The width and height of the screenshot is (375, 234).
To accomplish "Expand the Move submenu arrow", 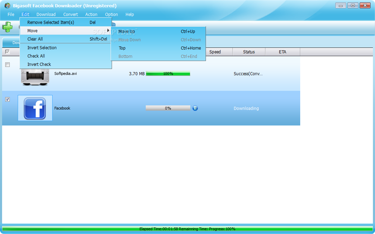I will [108, 31].
